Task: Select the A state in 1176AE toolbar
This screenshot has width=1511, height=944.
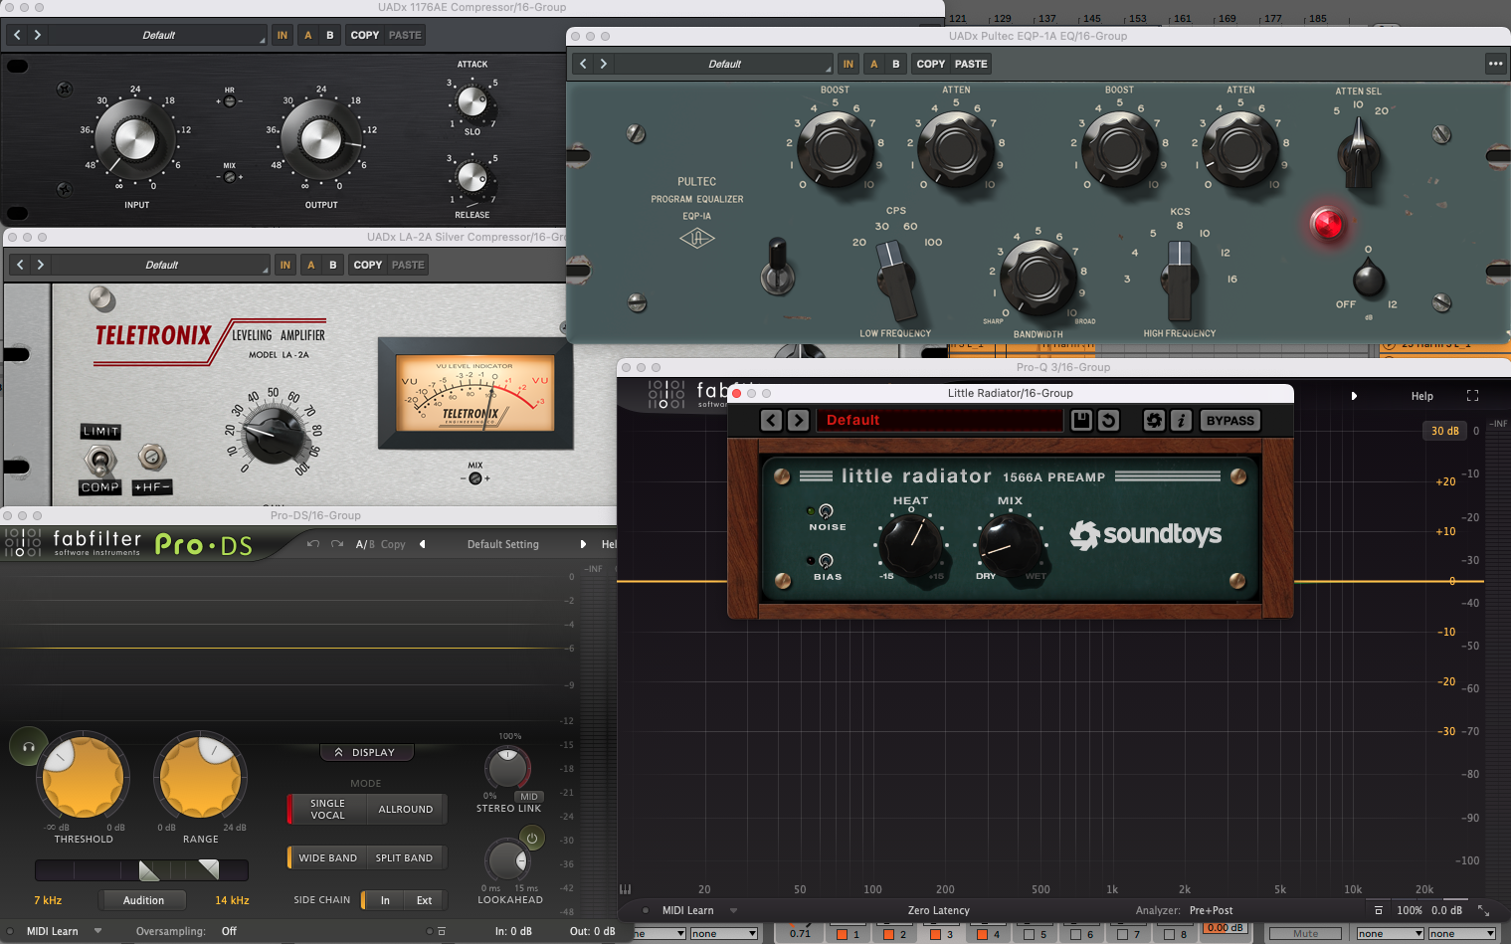Action: point(308,35)
